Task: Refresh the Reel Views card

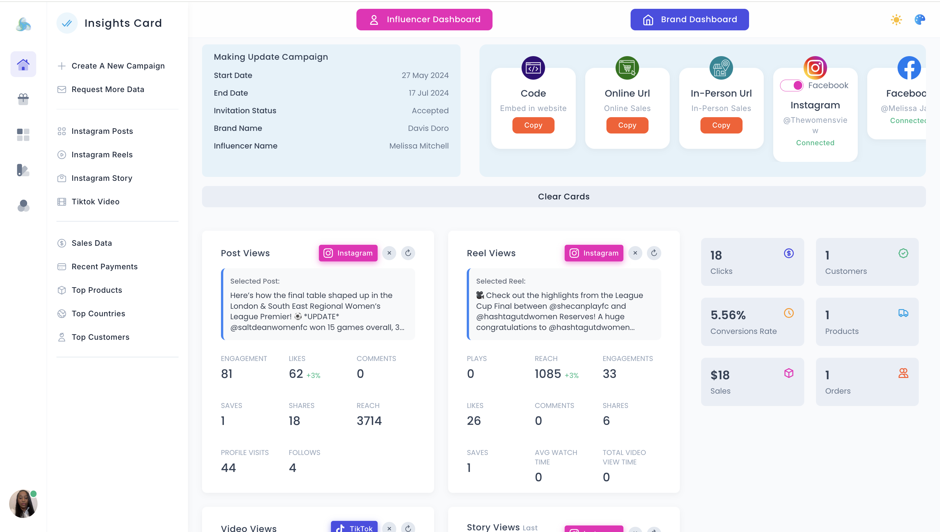Action: coord(654,253)
